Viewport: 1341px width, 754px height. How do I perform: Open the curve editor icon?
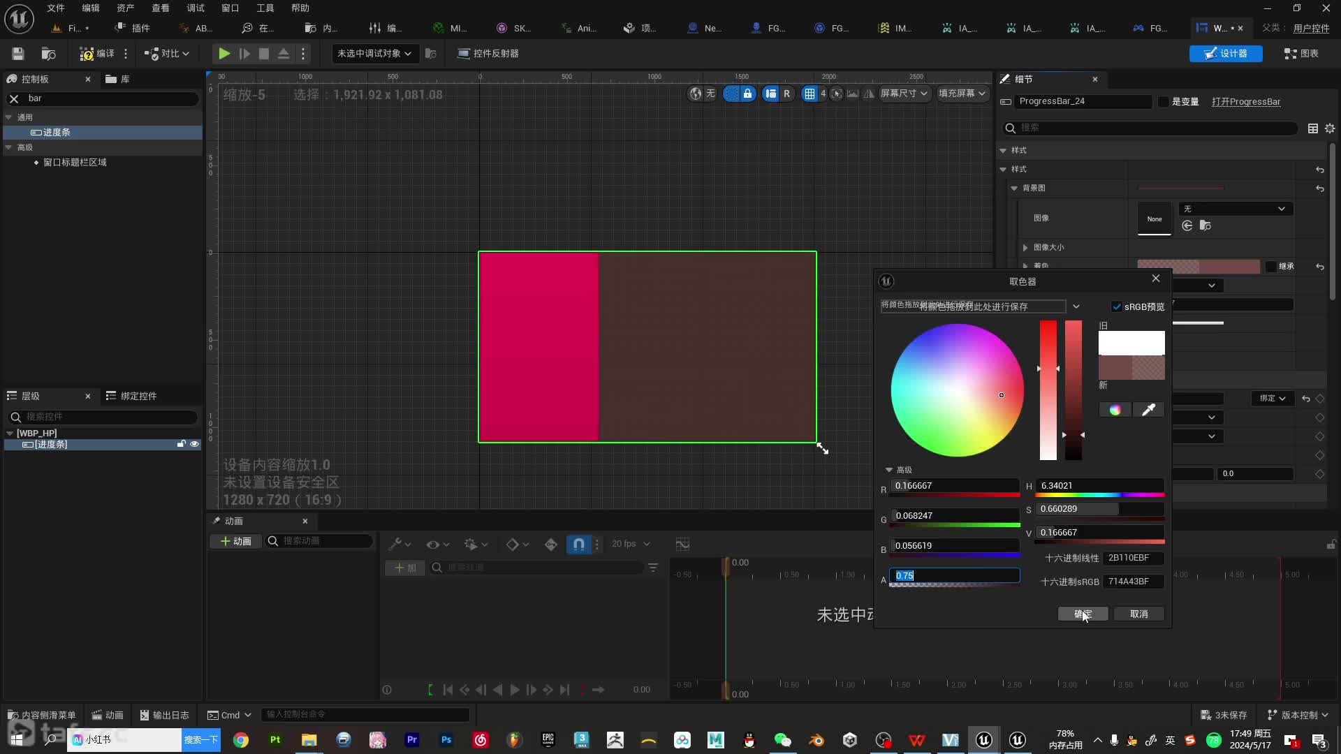pos(682,544)
